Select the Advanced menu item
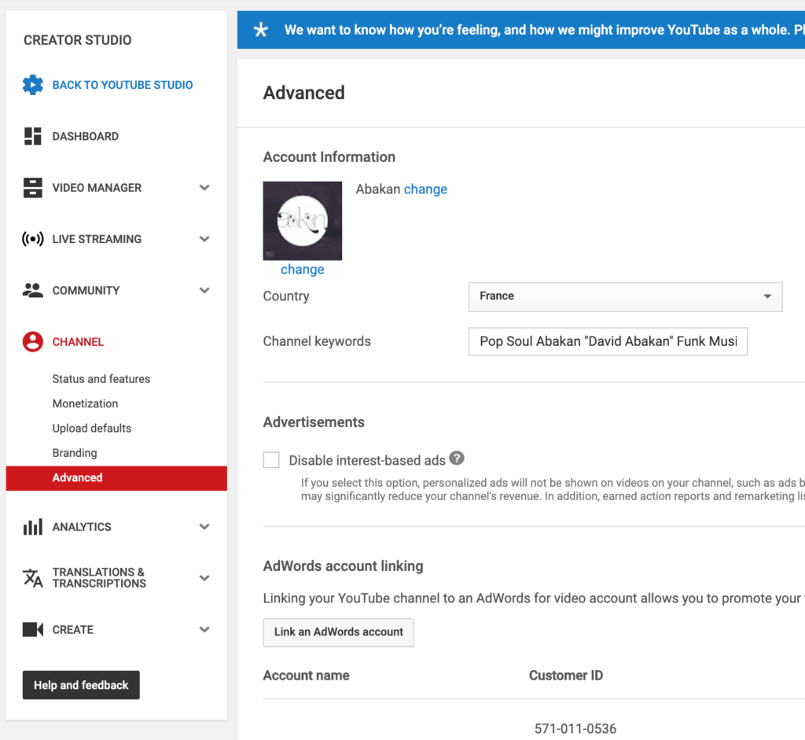 116,477
